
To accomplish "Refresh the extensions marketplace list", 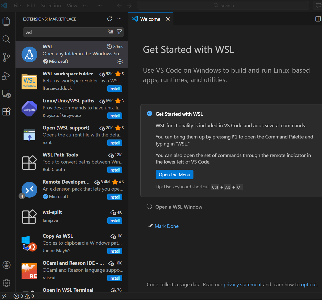I will pos(110,19).
